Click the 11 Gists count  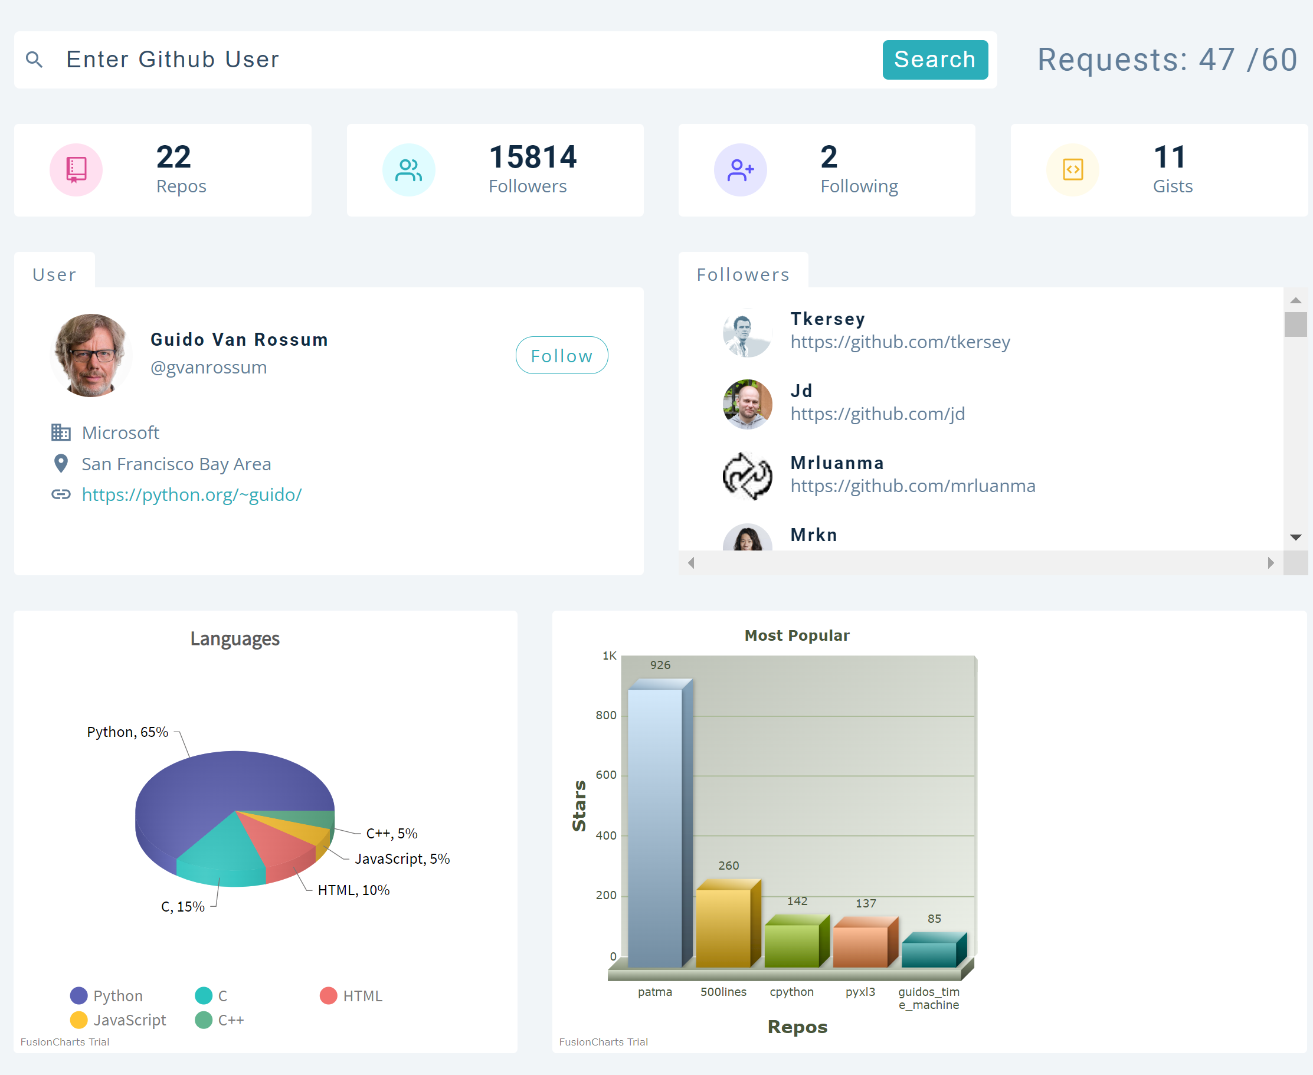(1170, 157)
